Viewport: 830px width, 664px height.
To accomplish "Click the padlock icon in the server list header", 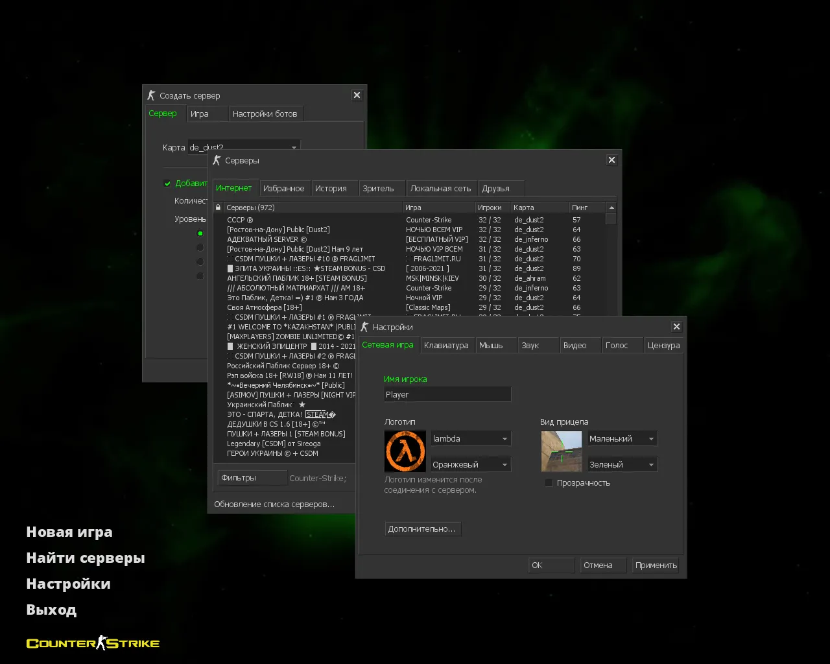I will point(219,207).
